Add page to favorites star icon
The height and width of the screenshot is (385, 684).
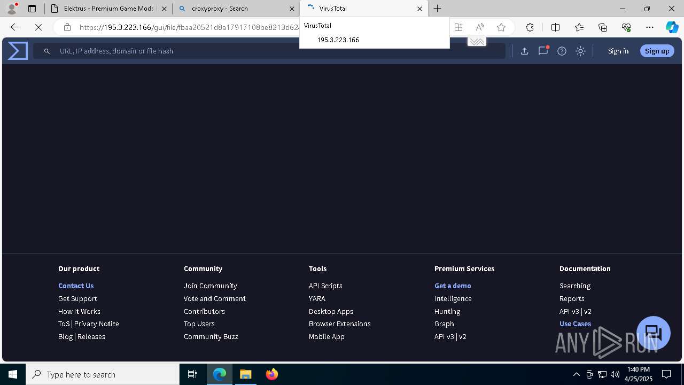click(501, 27)
